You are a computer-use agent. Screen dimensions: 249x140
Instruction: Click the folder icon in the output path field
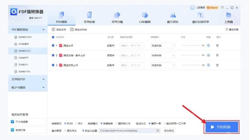(158, 131)
